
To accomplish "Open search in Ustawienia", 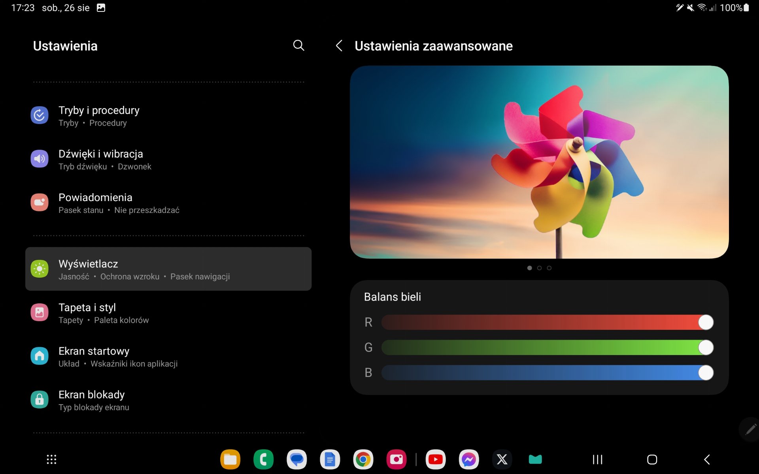I will click(298, 45).
